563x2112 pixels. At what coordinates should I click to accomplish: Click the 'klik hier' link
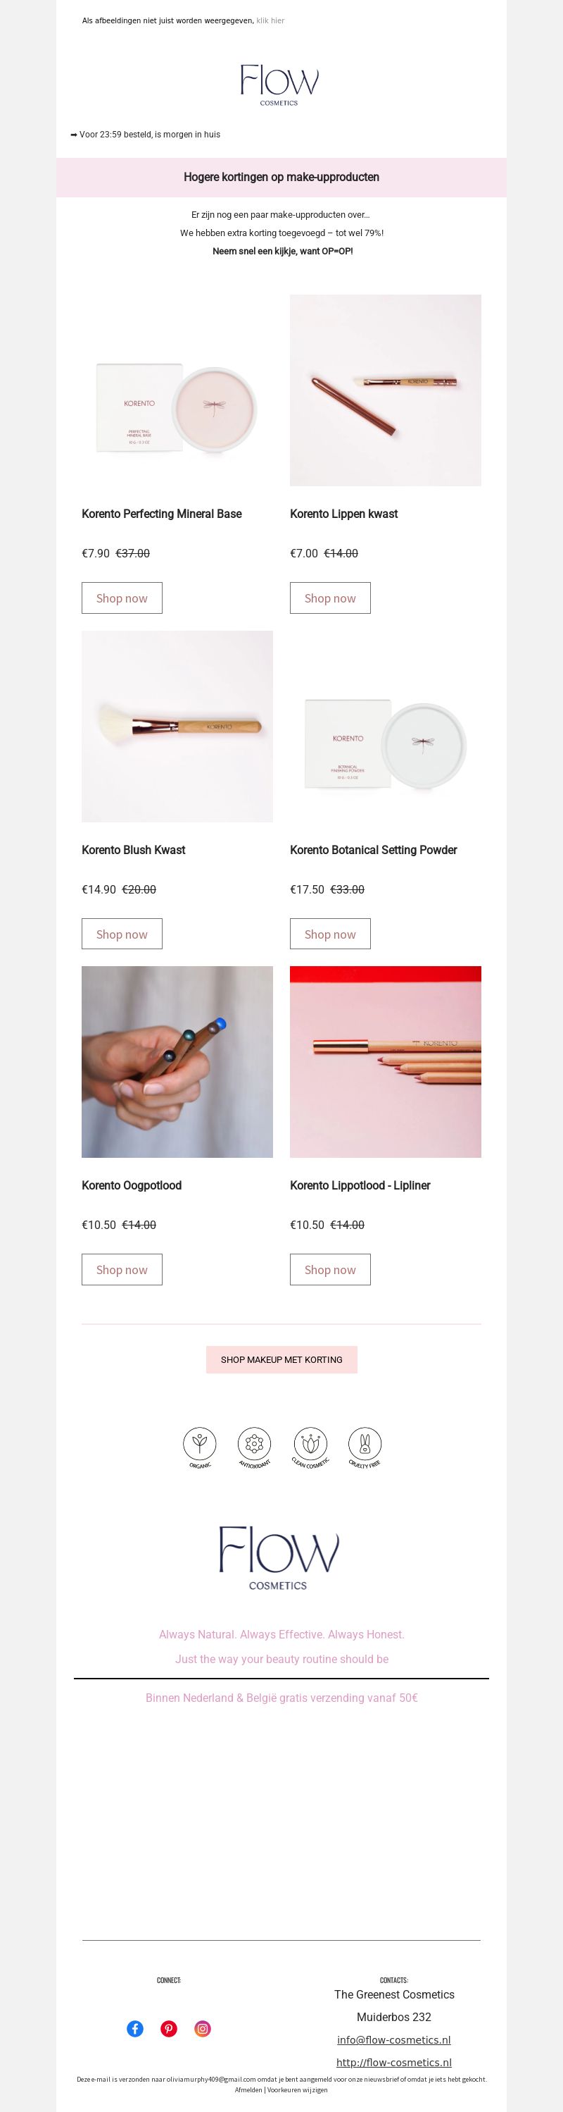(270, 20)
